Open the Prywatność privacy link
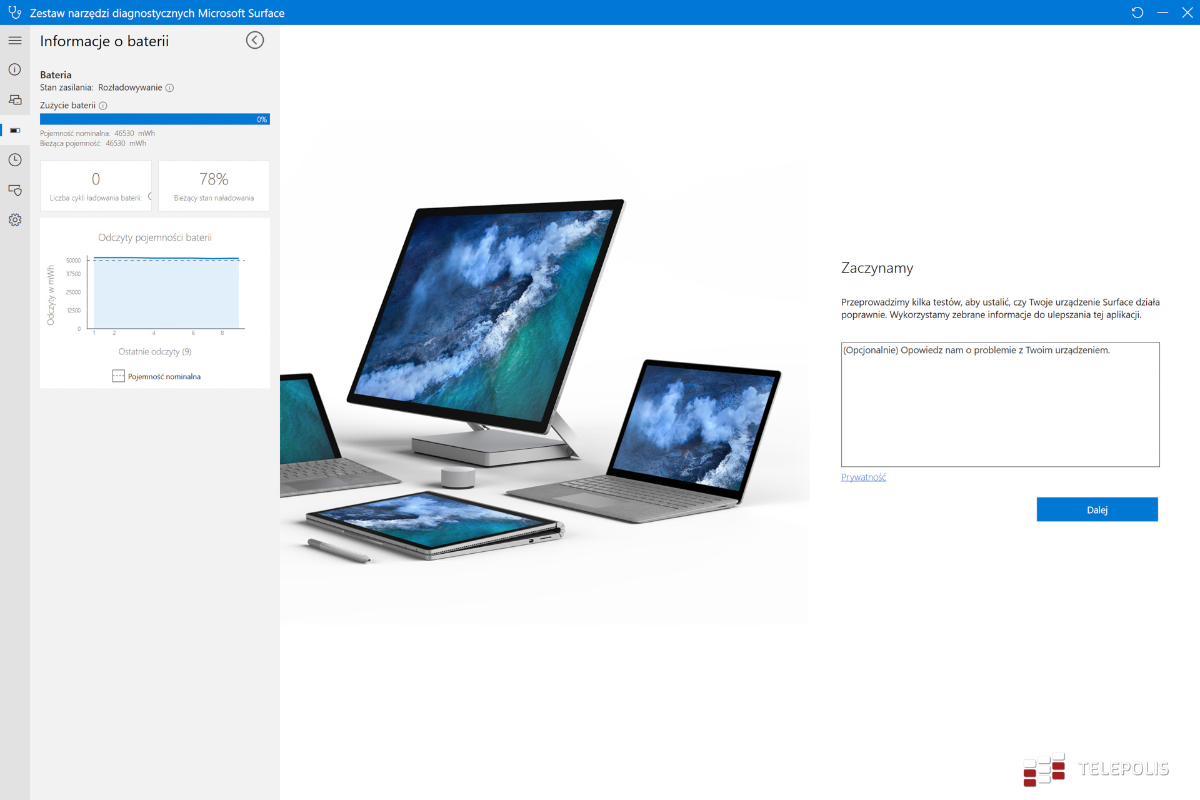The height and width of the screenshot is (800, 1200). click(x=863, y=477)
